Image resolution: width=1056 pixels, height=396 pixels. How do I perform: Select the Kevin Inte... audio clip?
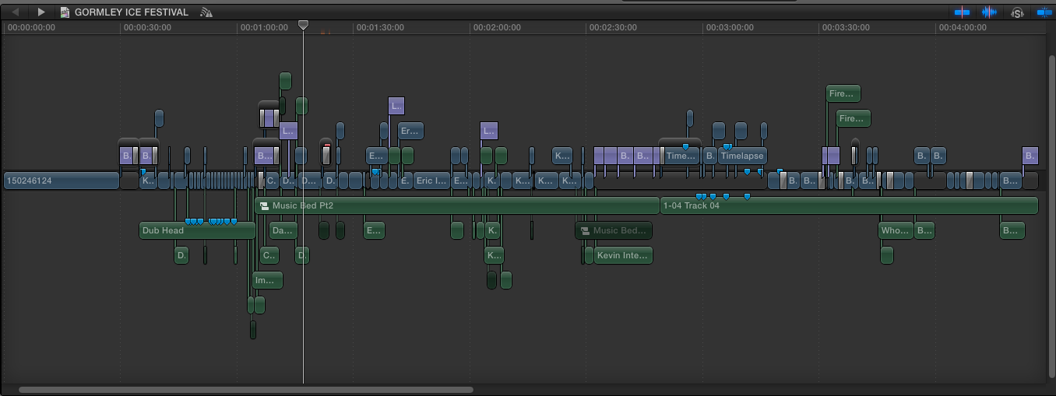click(x=623, y=255)
